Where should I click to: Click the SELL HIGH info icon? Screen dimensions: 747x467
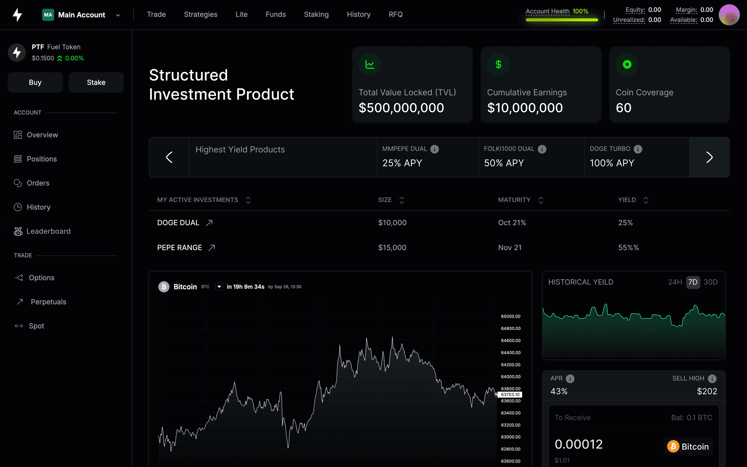pyautogui.click(x=712, y=379)
